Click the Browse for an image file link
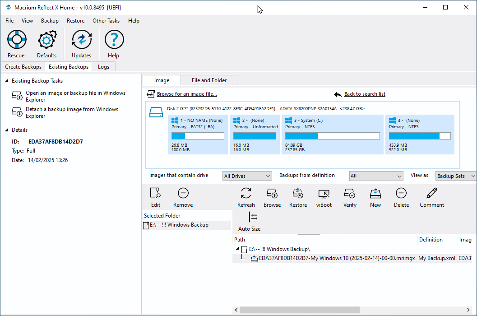477x316 pixels. pyautogui.click(x=187, y=94)
